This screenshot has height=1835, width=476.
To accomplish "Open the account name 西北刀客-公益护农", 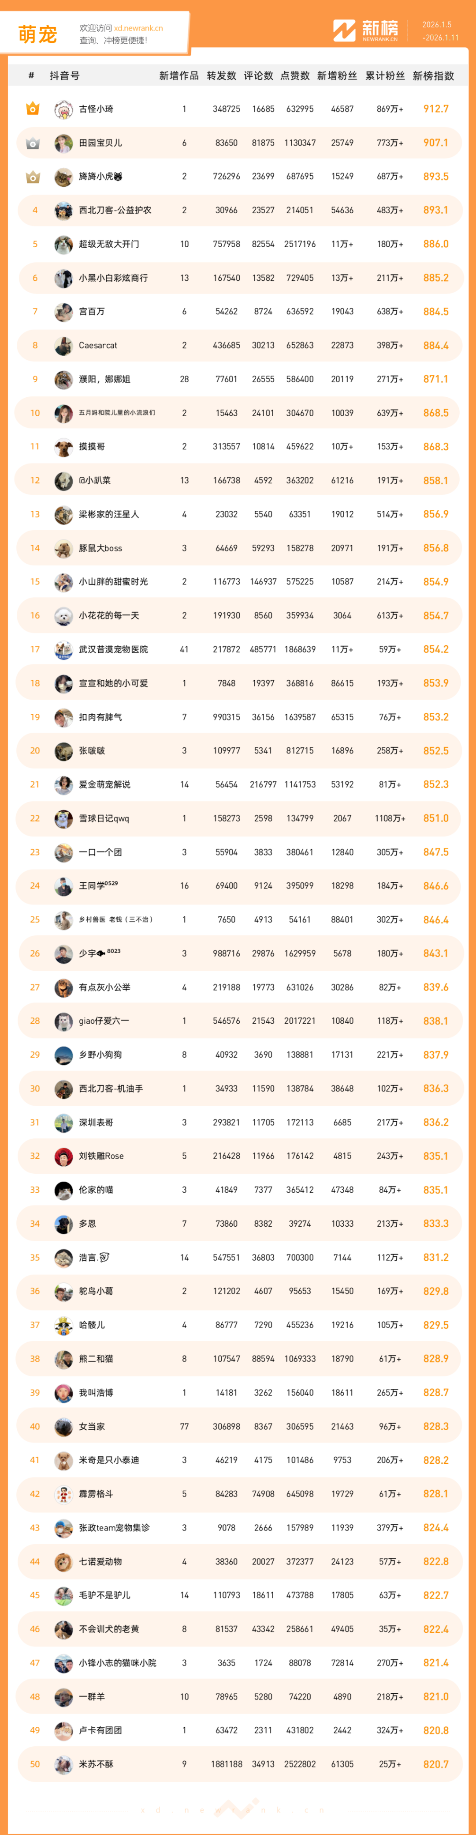I will [115, 210].
